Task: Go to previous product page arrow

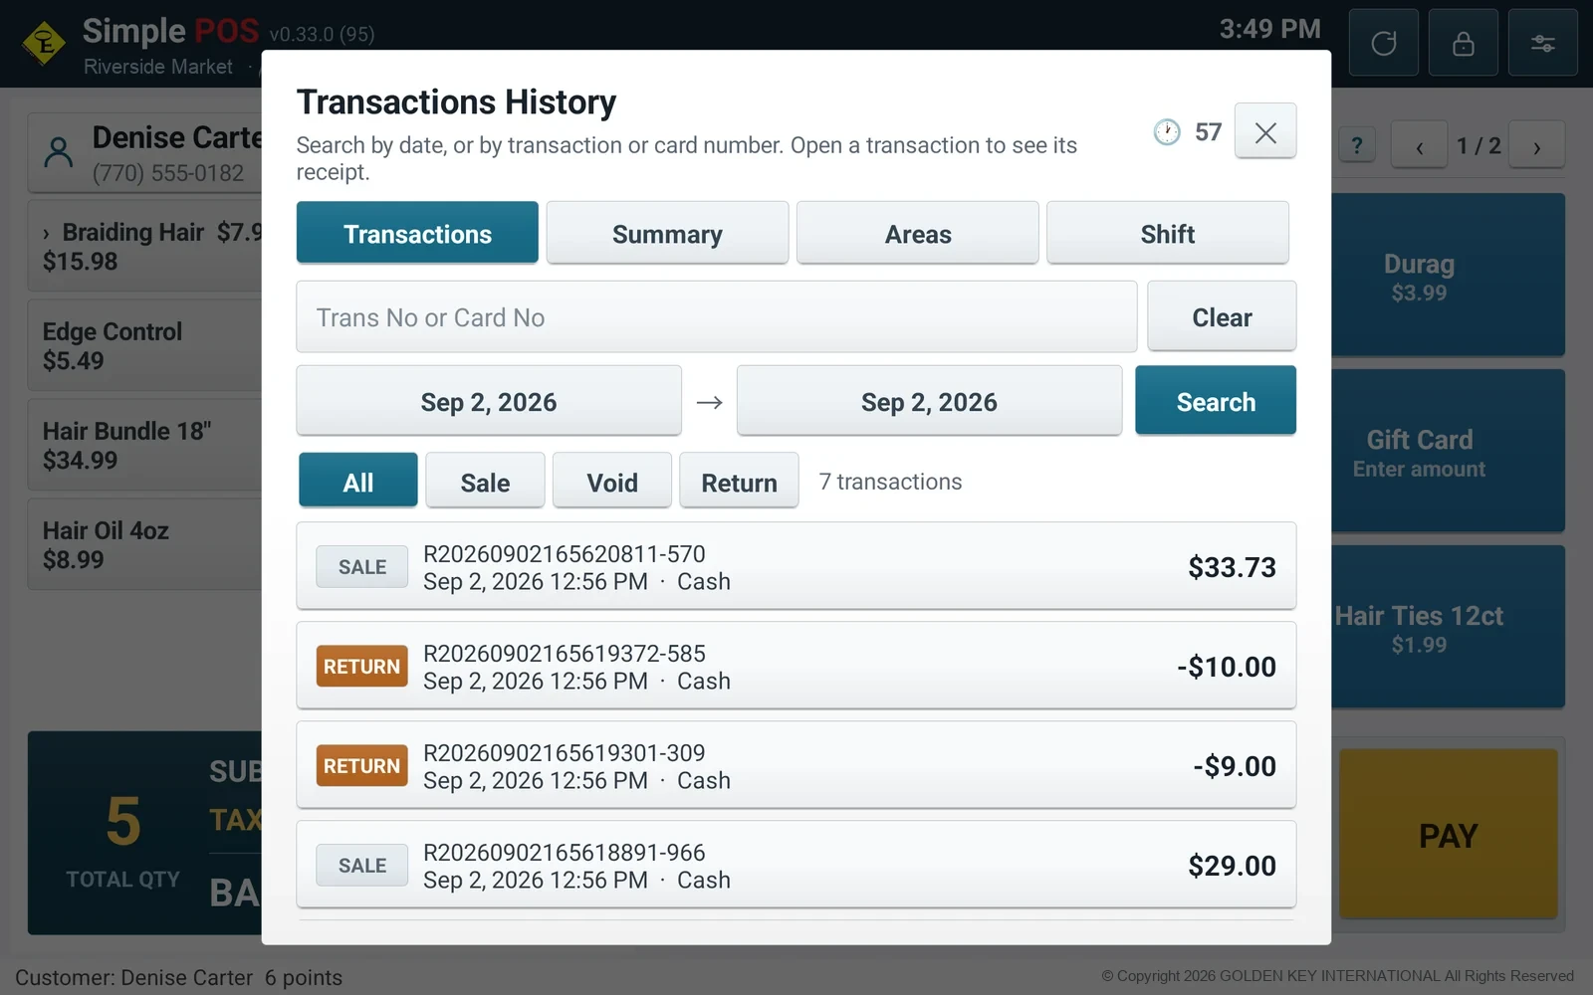Action: pyautogui.click(x=1419, y=146)
